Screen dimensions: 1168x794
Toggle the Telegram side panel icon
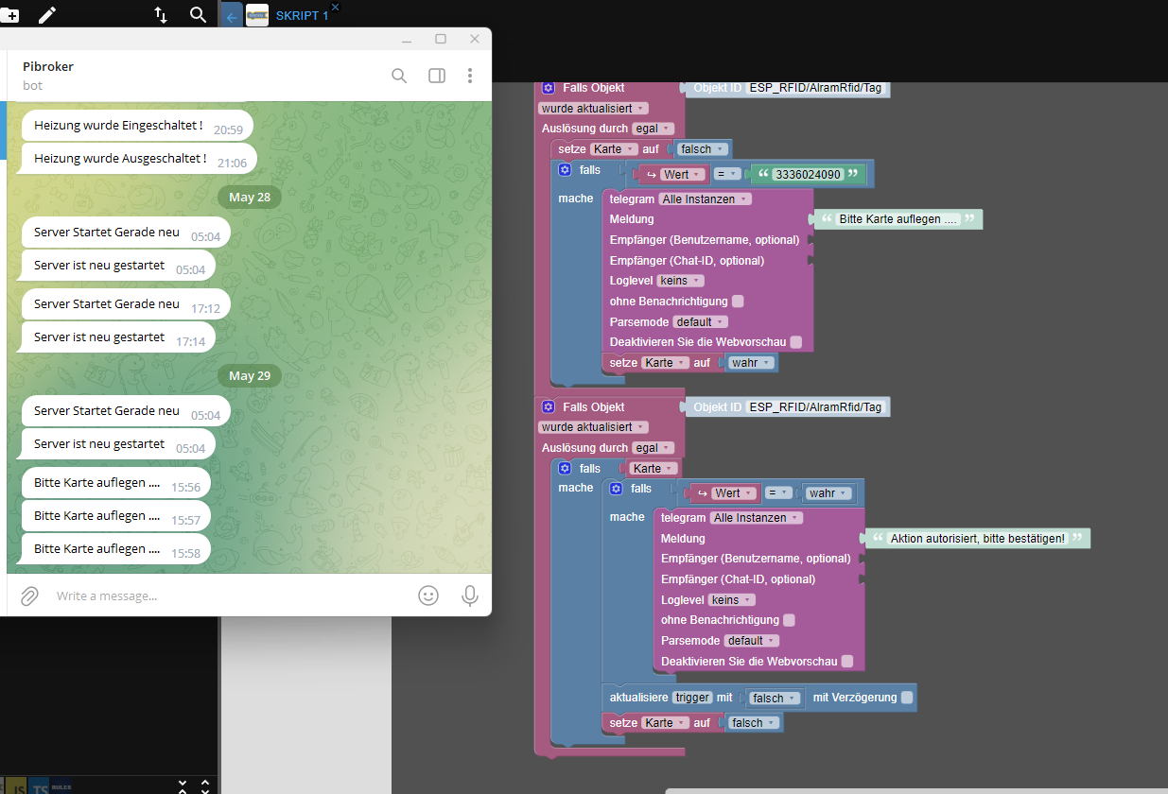(437, 76)
